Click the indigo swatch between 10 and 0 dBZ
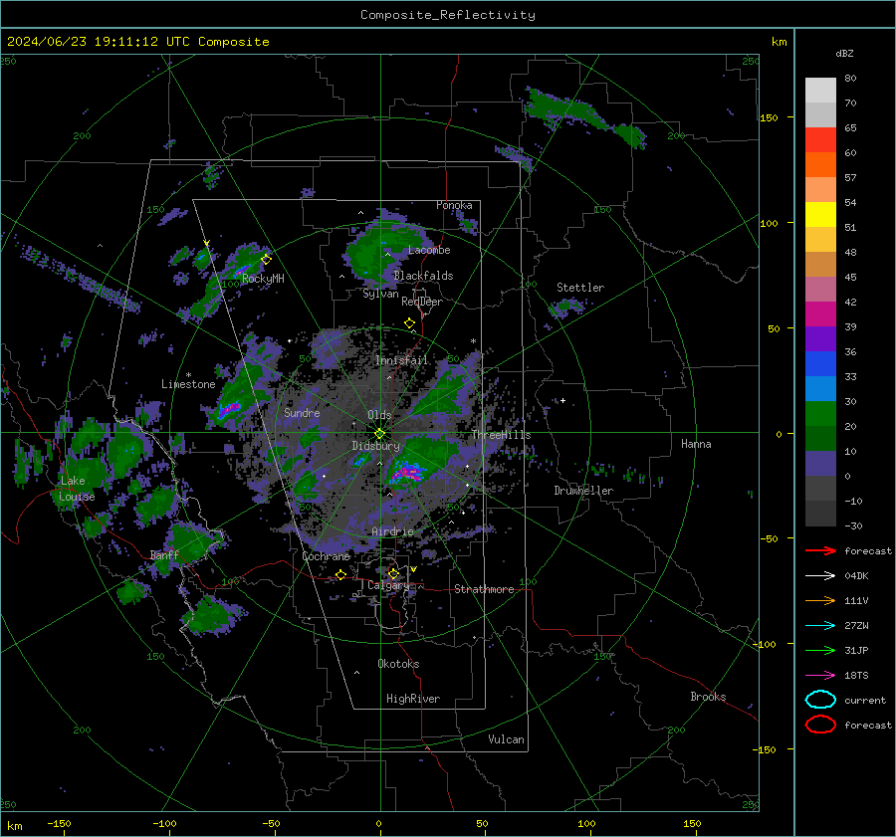Viewport: 896px width, 837px height. pos(820,464)
